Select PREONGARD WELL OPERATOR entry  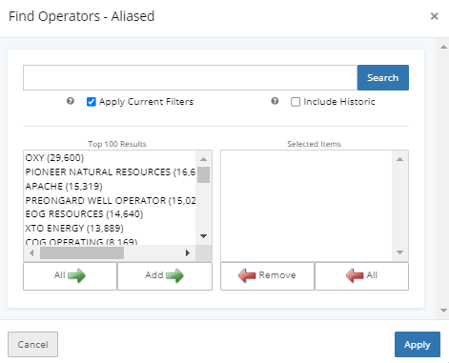[x=111, y=200]
